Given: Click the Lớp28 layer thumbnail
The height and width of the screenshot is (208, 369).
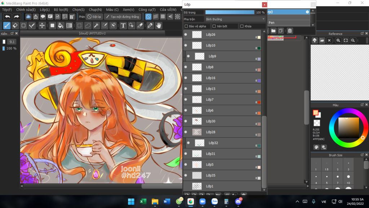Looking at the screenshot, I should 197,132.
